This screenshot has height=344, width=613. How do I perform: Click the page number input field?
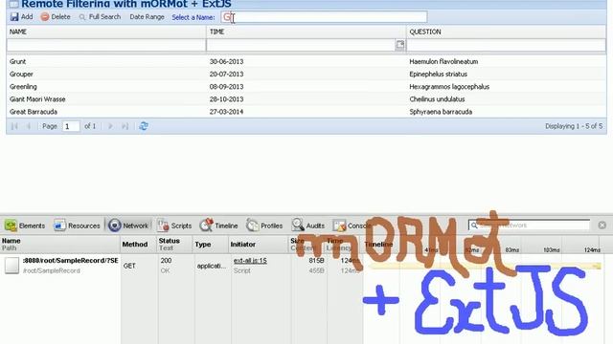point(71,126)
